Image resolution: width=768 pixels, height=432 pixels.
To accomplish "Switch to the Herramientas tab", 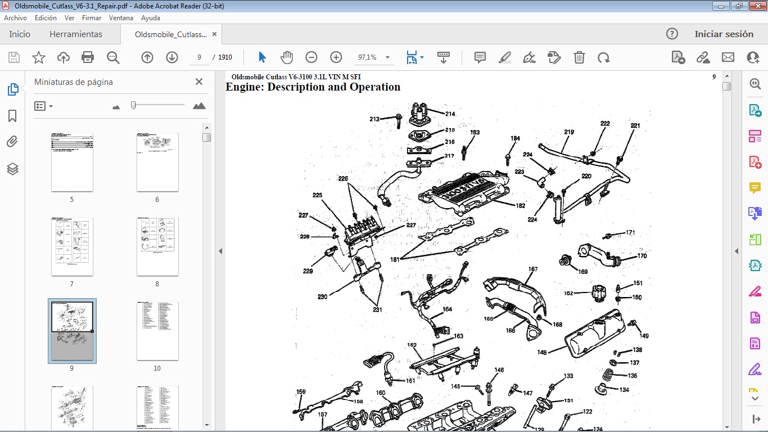I will click(76, 34).
